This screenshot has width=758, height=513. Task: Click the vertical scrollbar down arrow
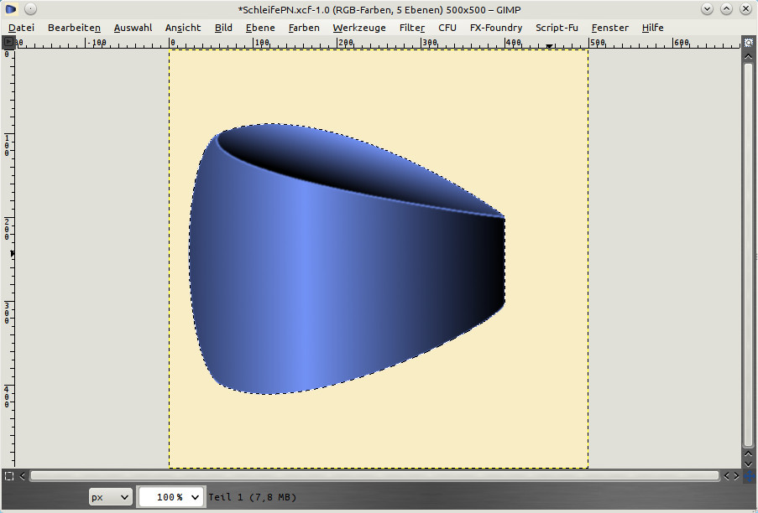(749, 462)
